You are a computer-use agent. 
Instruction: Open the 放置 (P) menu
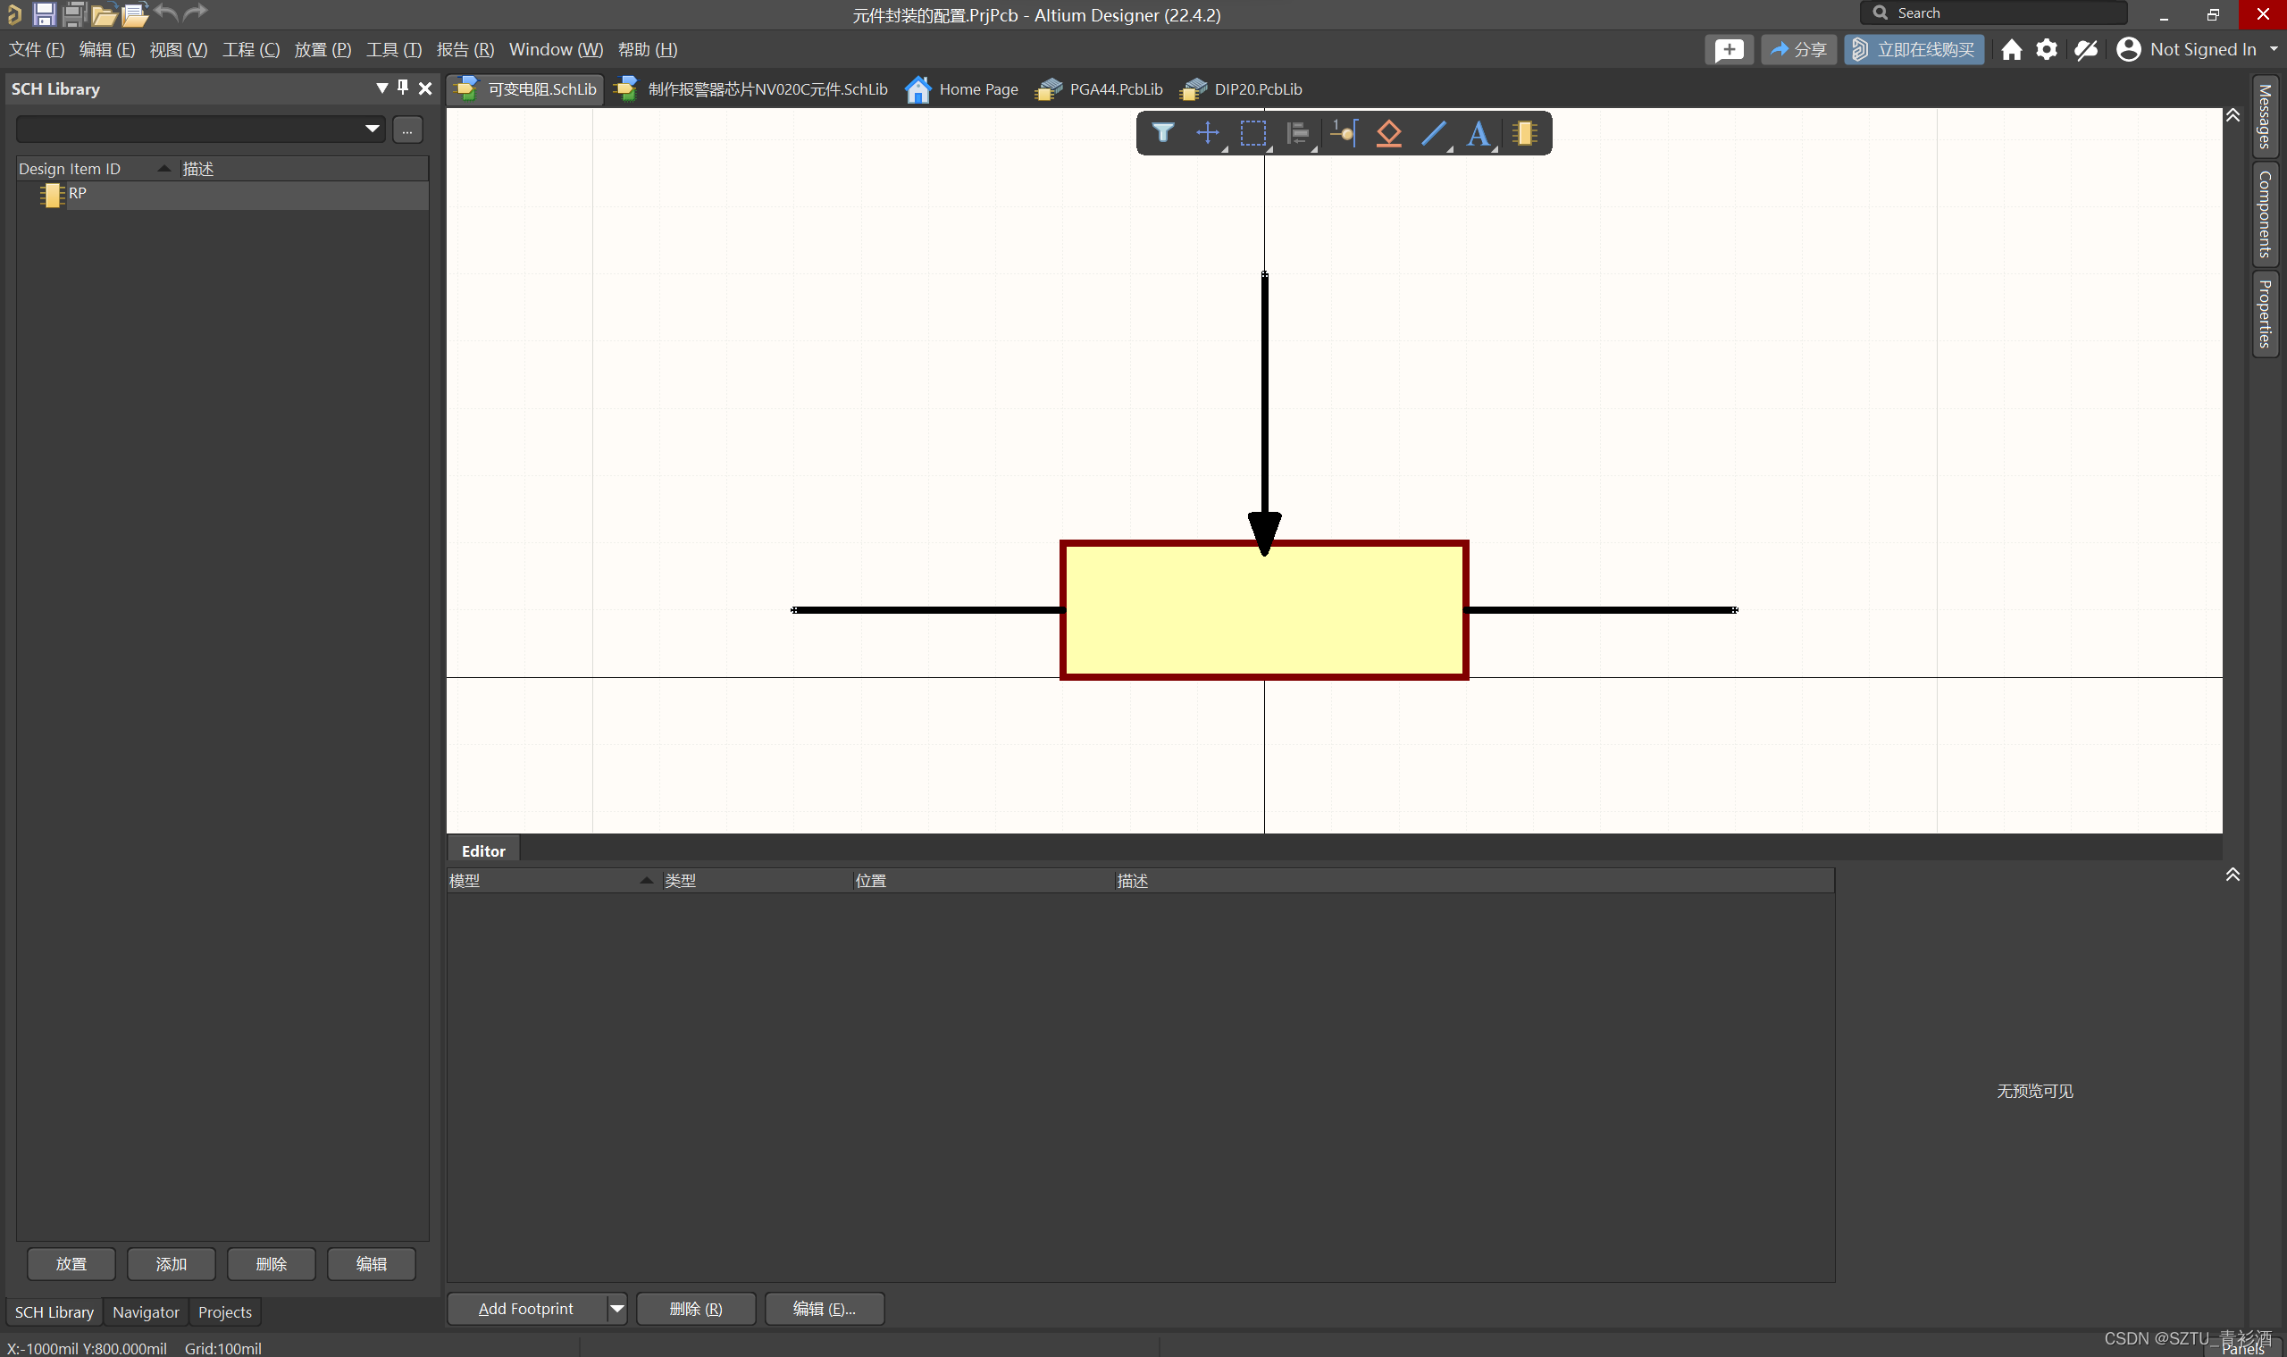click(x=322, y=49)
